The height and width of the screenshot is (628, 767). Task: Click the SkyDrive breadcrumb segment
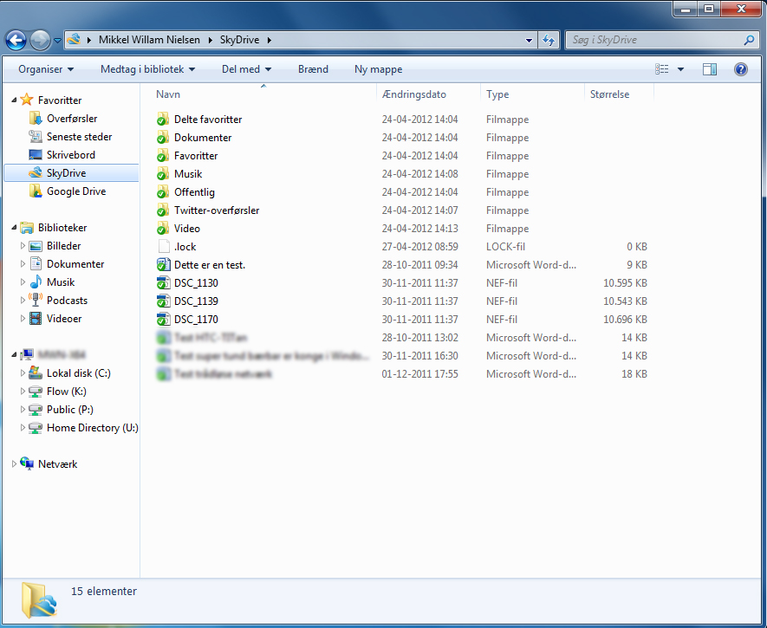(x=239, y=40)
